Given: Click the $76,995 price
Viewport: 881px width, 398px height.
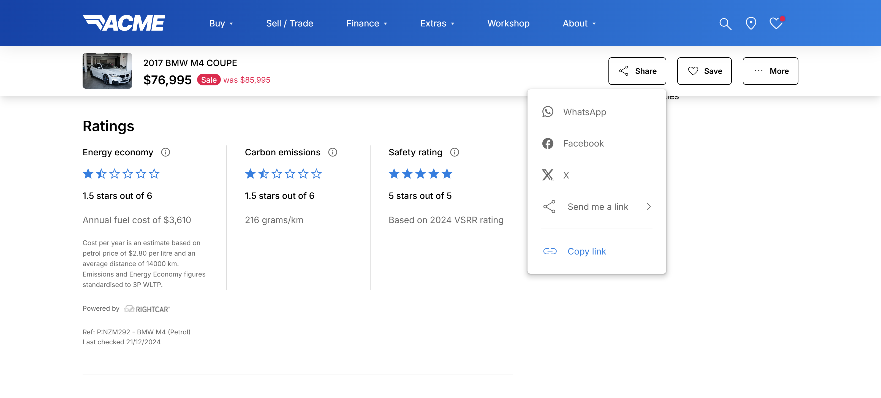Looking at the screenshot, I should pos(167,80).
